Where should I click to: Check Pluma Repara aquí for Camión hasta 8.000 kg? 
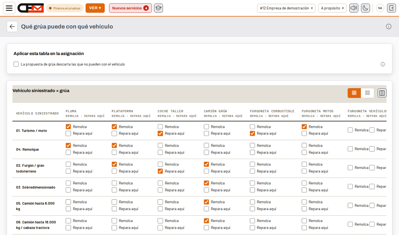click(x=68, y=209)
